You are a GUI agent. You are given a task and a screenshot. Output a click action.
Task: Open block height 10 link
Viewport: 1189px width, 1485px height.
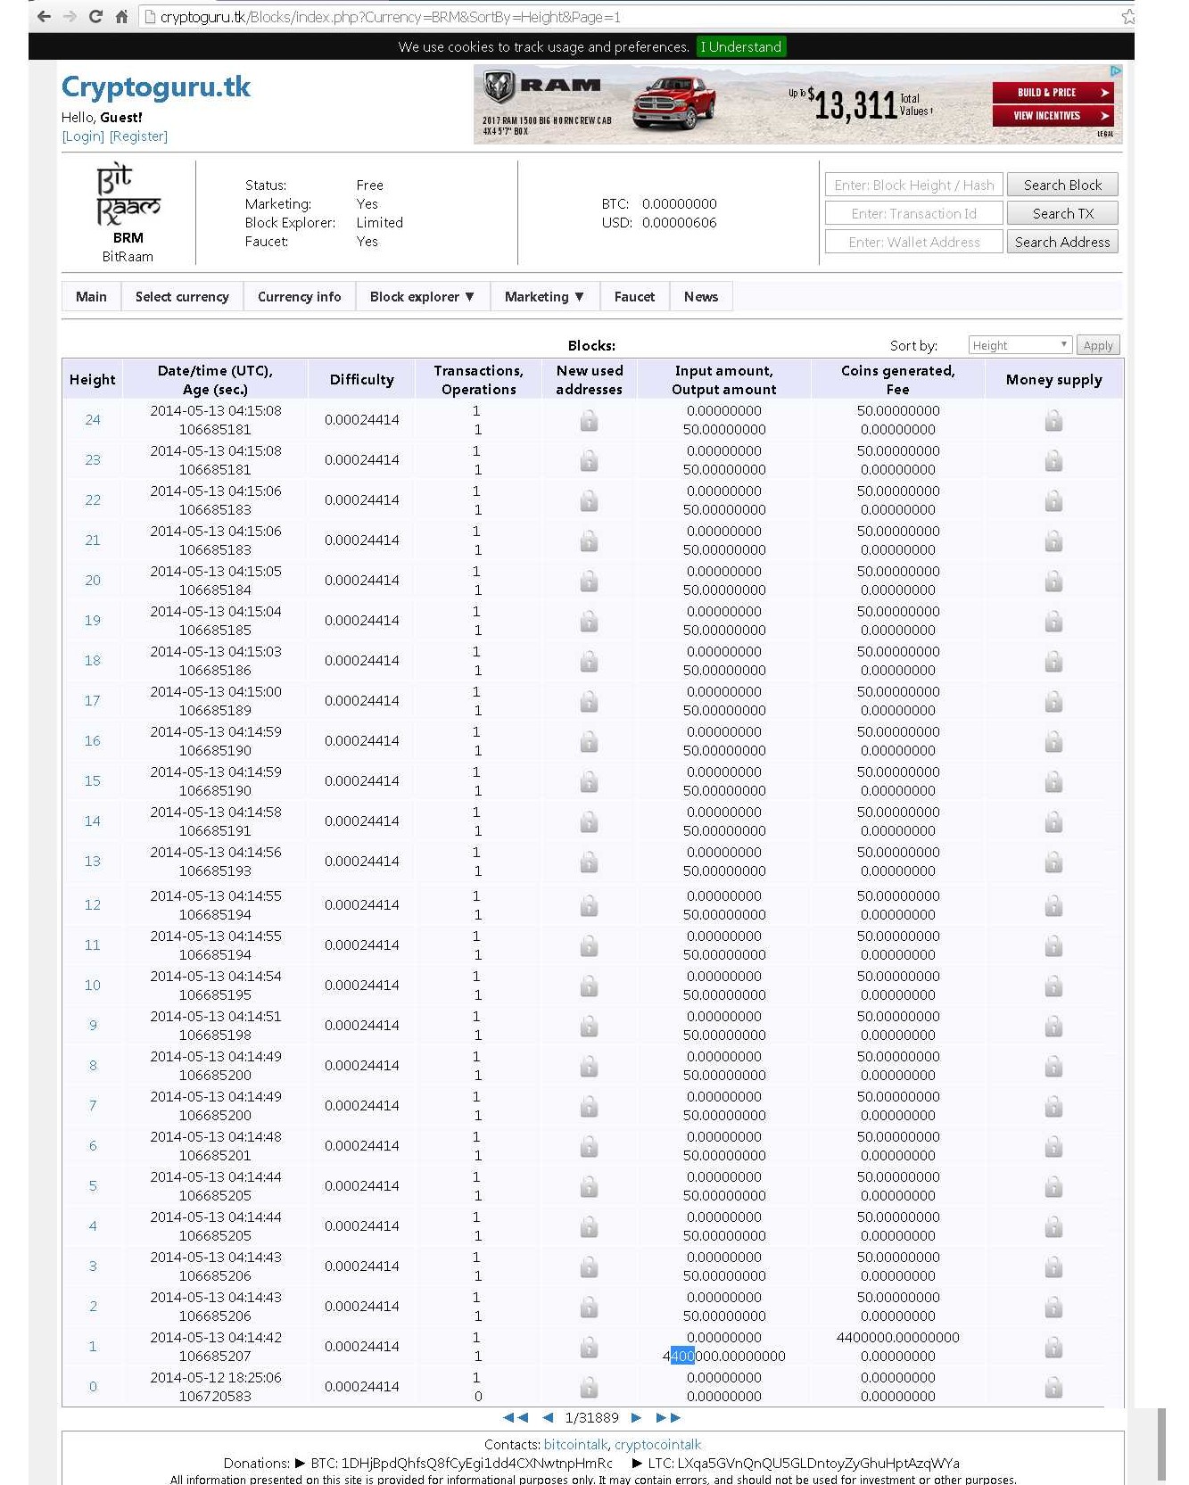pos(92,985)
